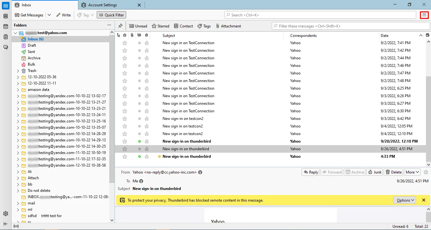This screenshot has width=431, height=230.
Task: Open the Get Messages dropdown arrow
Action: coord(49,15)
